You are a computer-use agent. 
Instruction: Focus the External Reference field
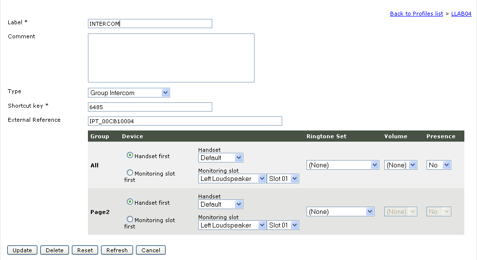185,121
